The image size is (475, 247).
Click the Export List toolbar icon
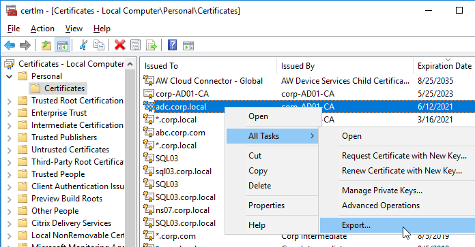click(x=151, y=46)
